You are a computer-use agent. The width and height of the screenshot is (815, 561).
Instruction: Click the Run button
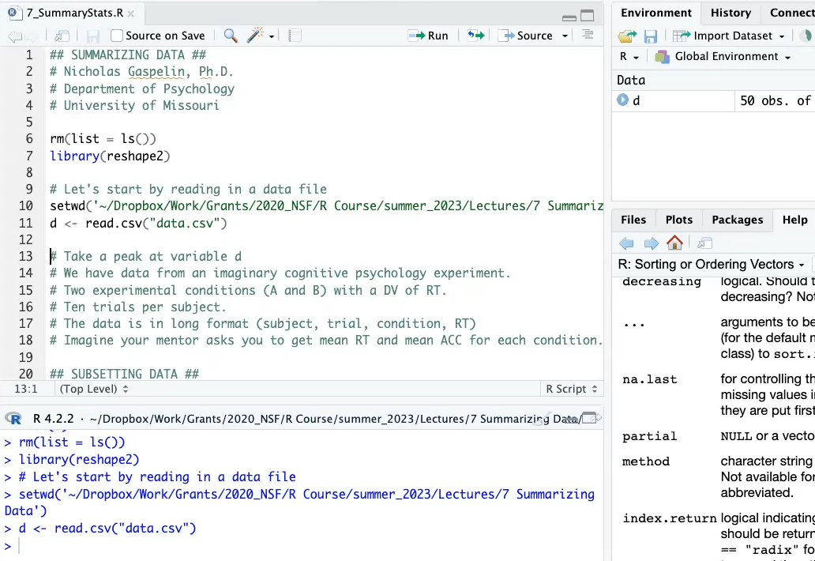[x=429, y=36]
